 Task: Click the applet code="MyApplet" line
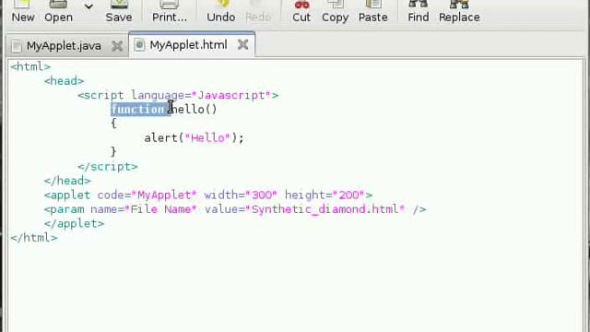[x=208, y=196]
